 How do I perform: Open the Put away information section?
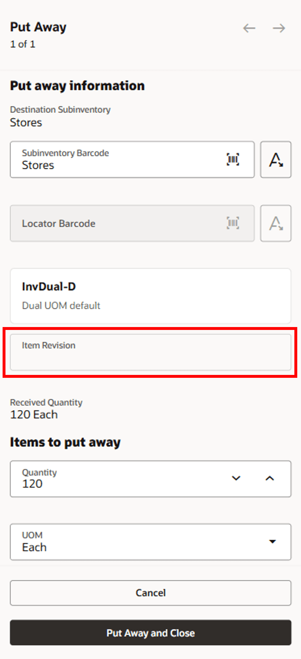pos(77,85)
